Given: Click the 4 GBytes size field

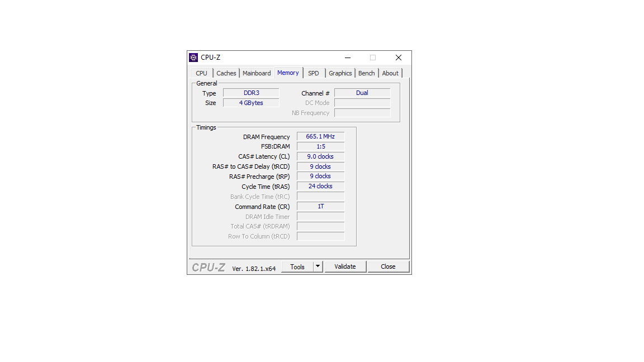Looking at the screenshot, I should (252, 103).
